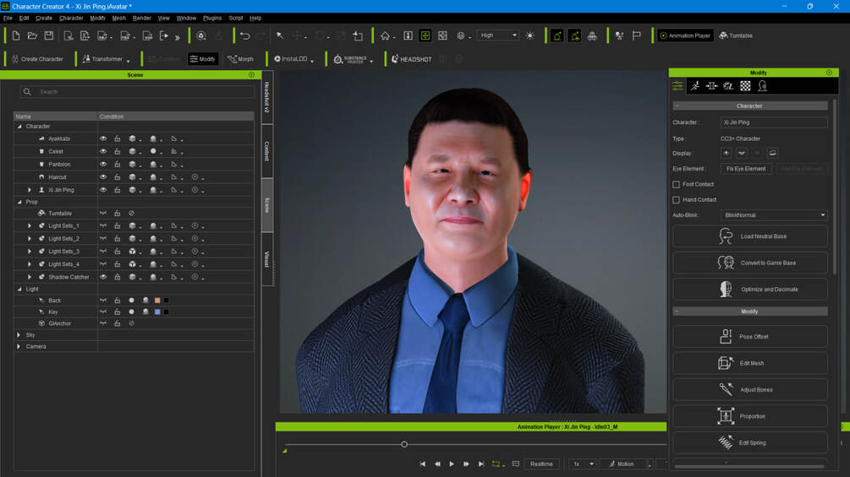Click the Pose Offset icon

click(x=726, y=336)
